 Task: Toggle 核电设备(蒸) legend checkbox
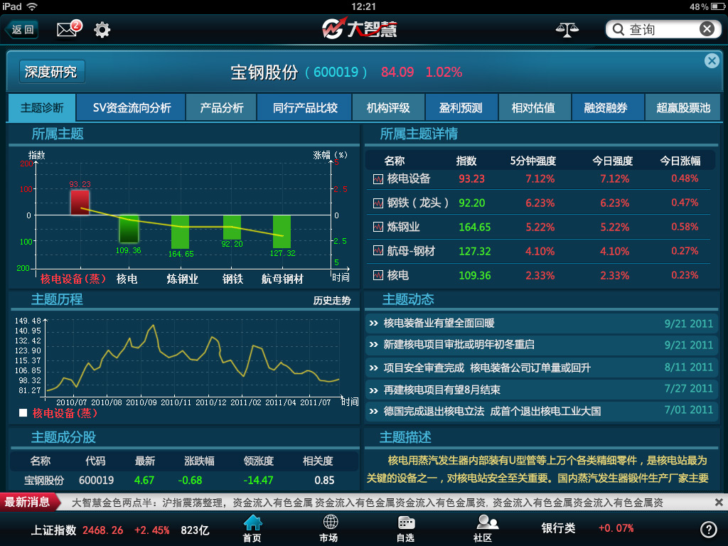(x=23, y=413)
